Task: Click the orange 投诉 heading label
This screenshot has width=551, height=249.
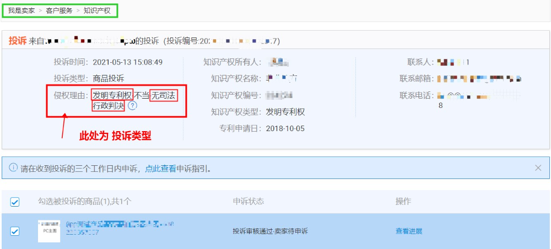Action: (x=18, y=41)
